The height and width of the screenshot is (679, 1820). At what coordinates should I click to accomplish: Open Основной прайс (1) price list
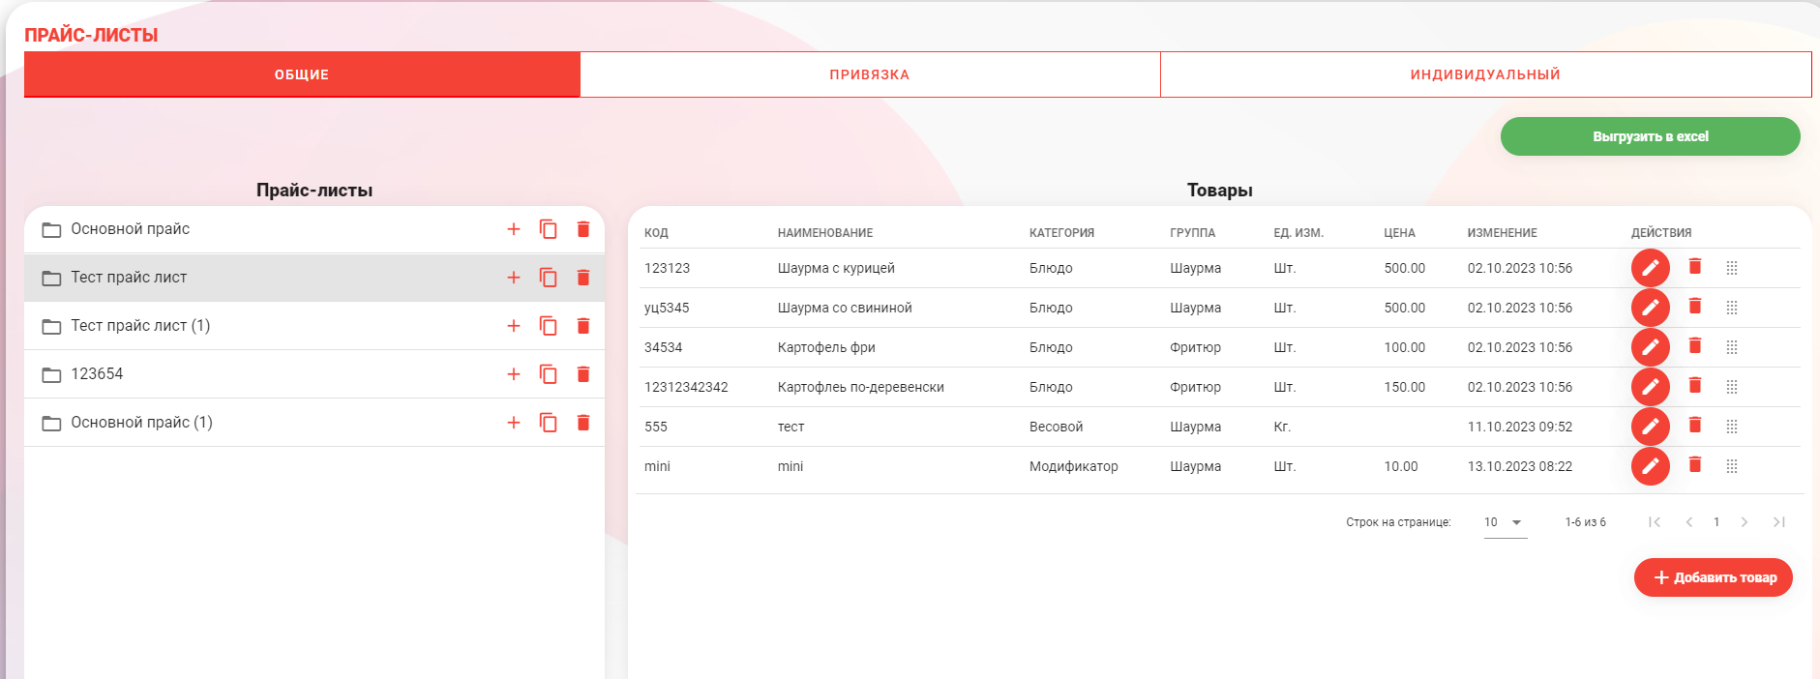click(x=141, y=423)
